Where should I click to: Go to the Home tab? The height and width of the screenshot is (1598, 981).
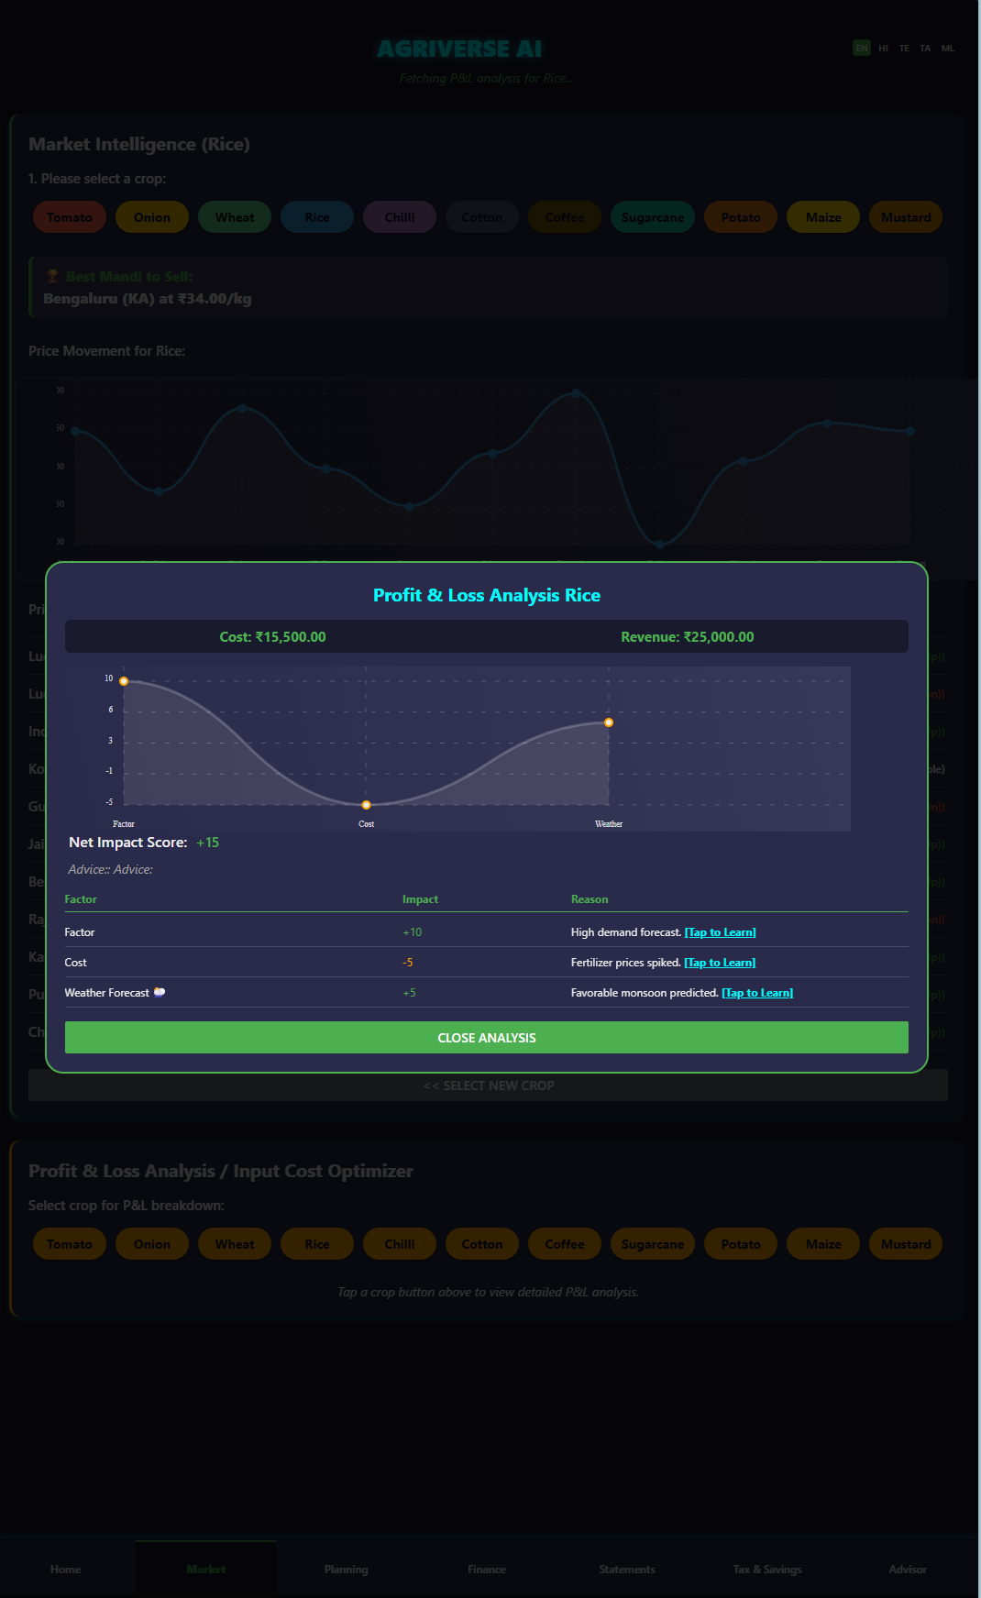click(66, 1570)
